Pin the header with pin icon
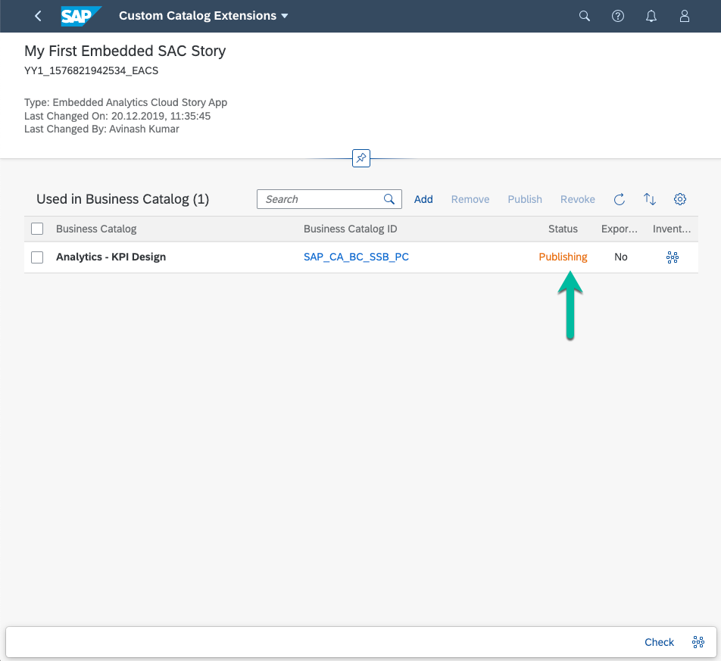The width and height of the screenshot is (721, 661). (361, 158)
